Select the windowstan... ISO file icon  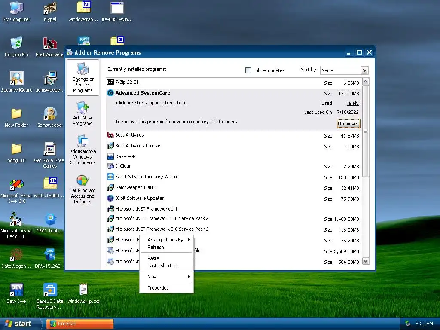(x=83, y=12)
